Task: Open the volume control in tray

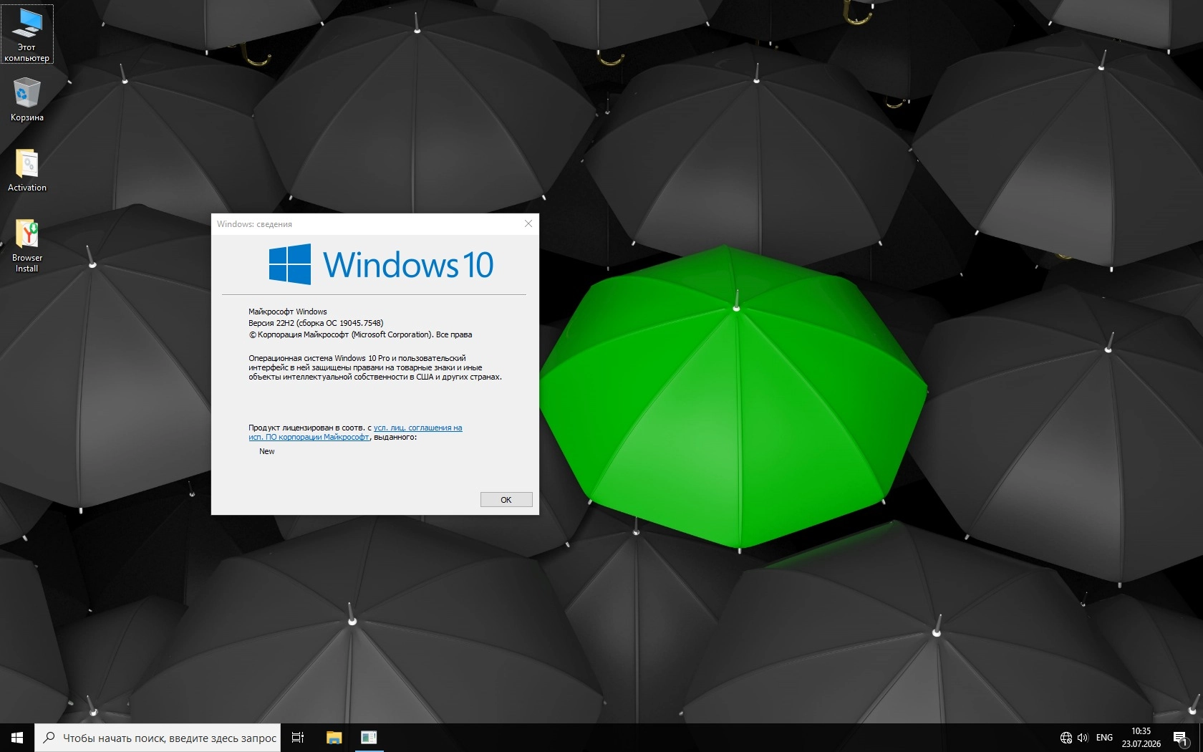Action: [1083, 738]
